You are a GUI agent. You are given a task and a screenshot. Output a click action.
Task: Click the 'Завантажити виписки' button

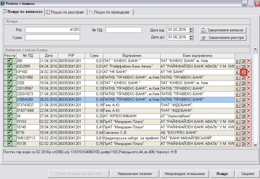coord(223,30)
